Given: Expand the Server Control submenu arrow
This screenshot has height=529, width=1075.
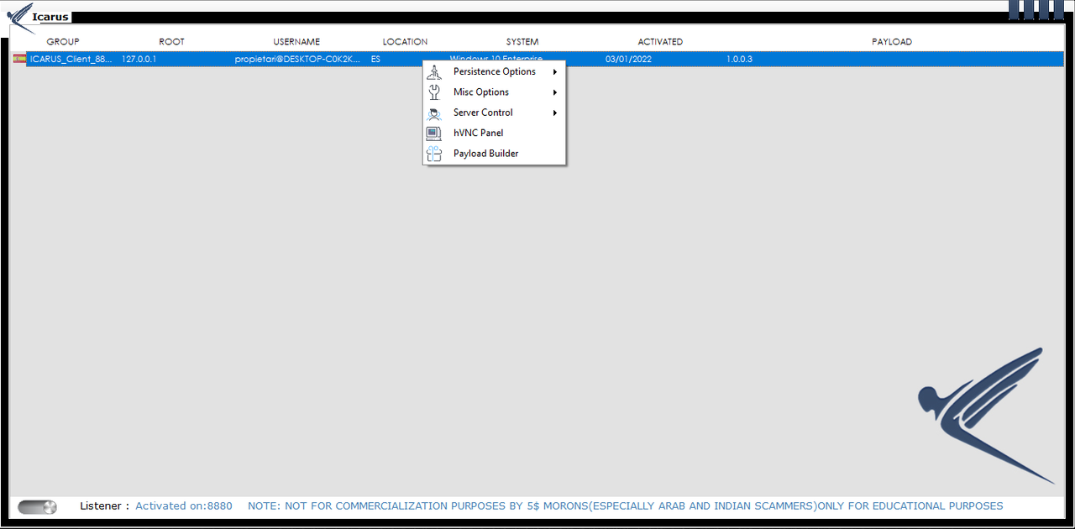Looking at the screenshot, I should point(555,113).
